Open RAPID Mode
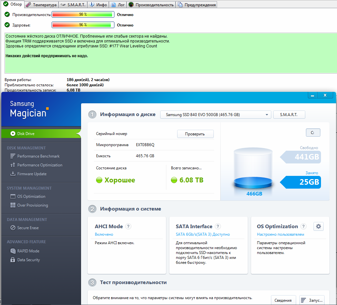 [28, 251]
